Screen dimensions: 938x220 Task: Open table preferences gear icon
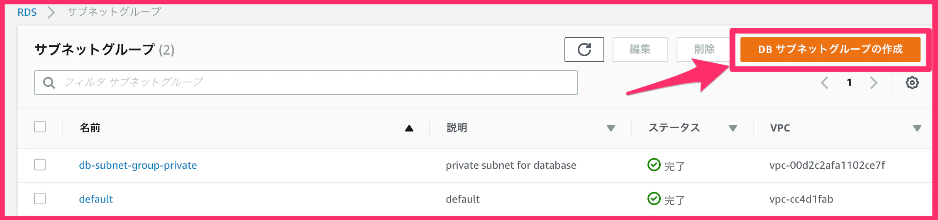[912, 83]
